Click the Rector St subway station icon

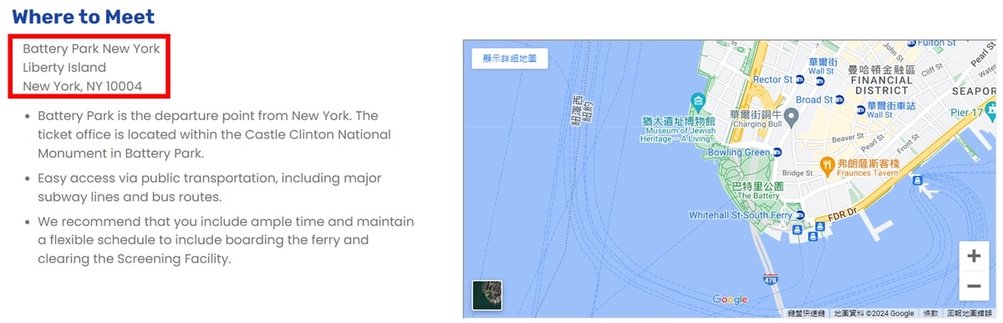pos(799,80)
